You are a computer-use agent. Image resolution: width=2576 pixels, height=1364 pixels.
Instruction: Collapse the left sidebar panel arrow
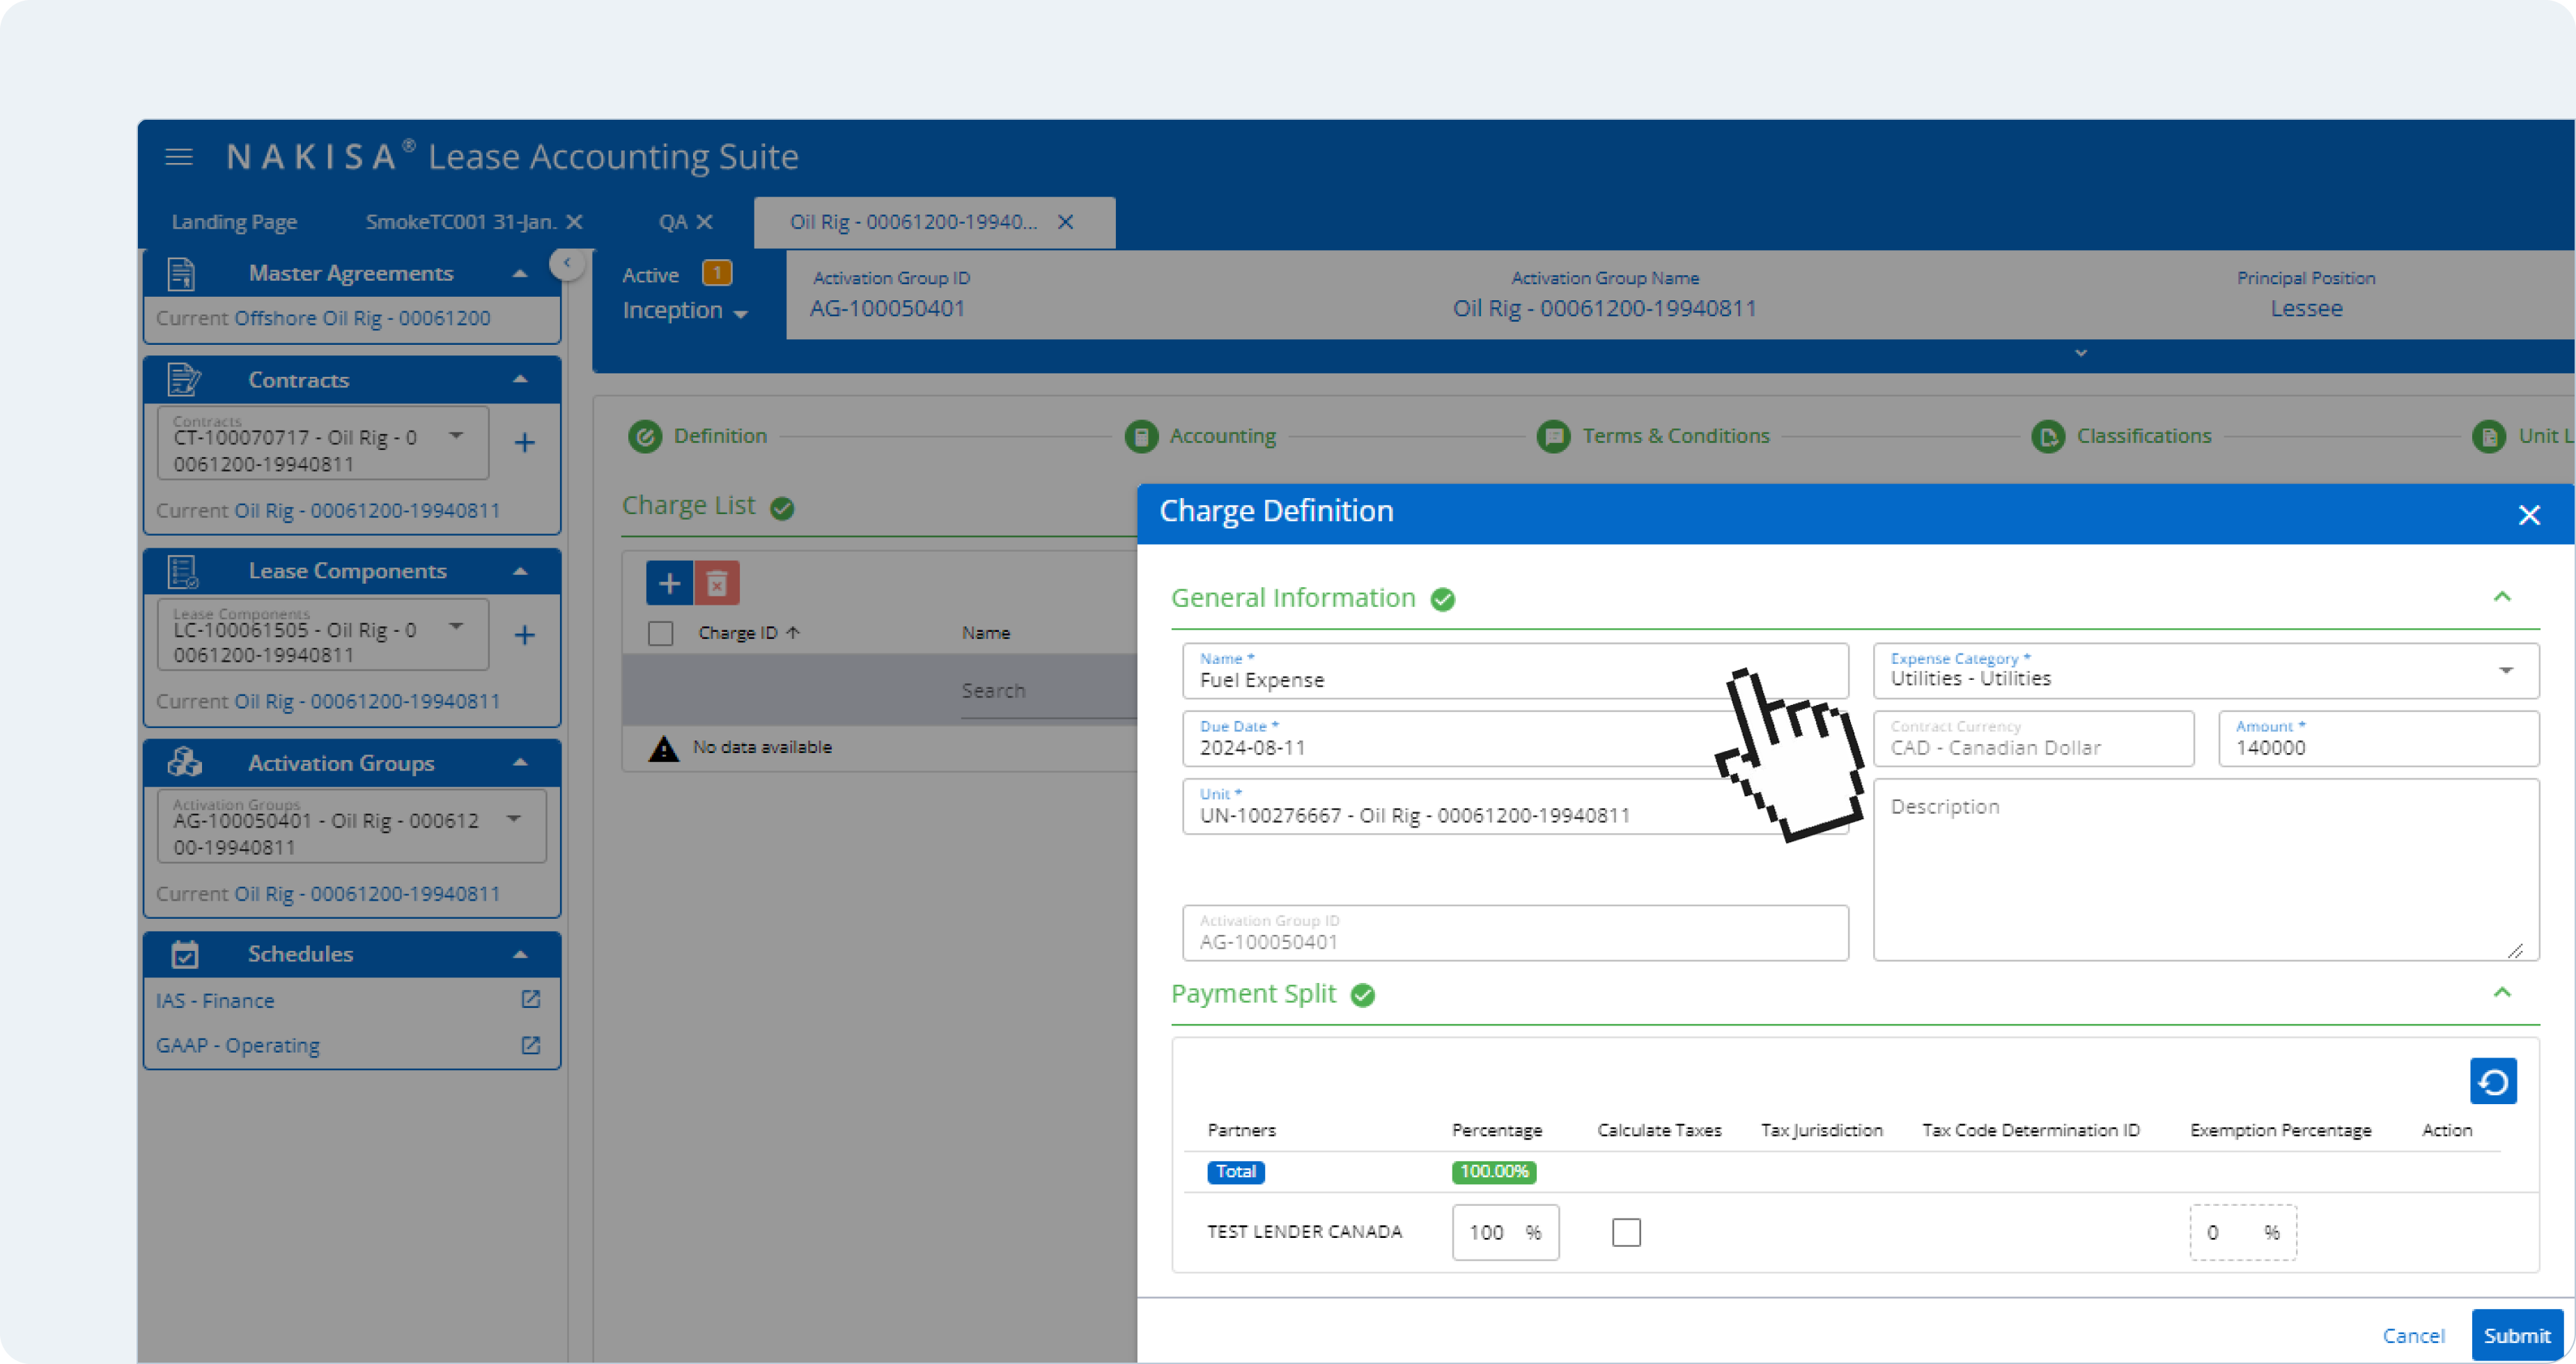tap(567, 264)
